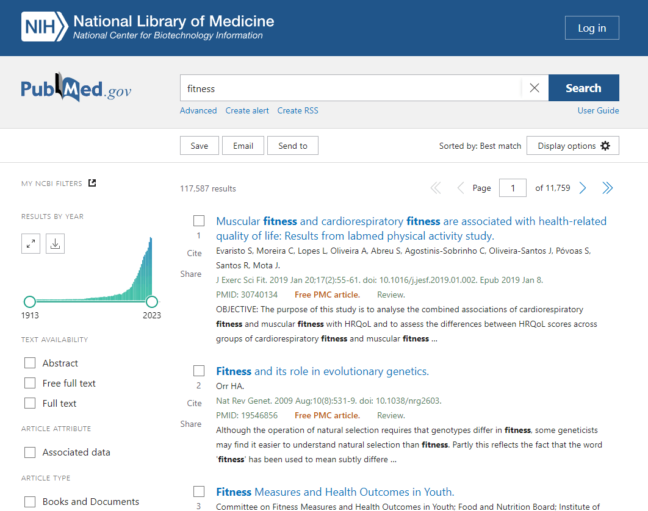Click the Sorted by: Best match text

click(480, 146)
